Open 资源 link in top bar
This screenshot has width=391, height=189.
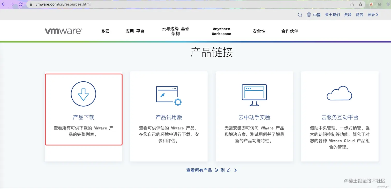coord(348,15)
